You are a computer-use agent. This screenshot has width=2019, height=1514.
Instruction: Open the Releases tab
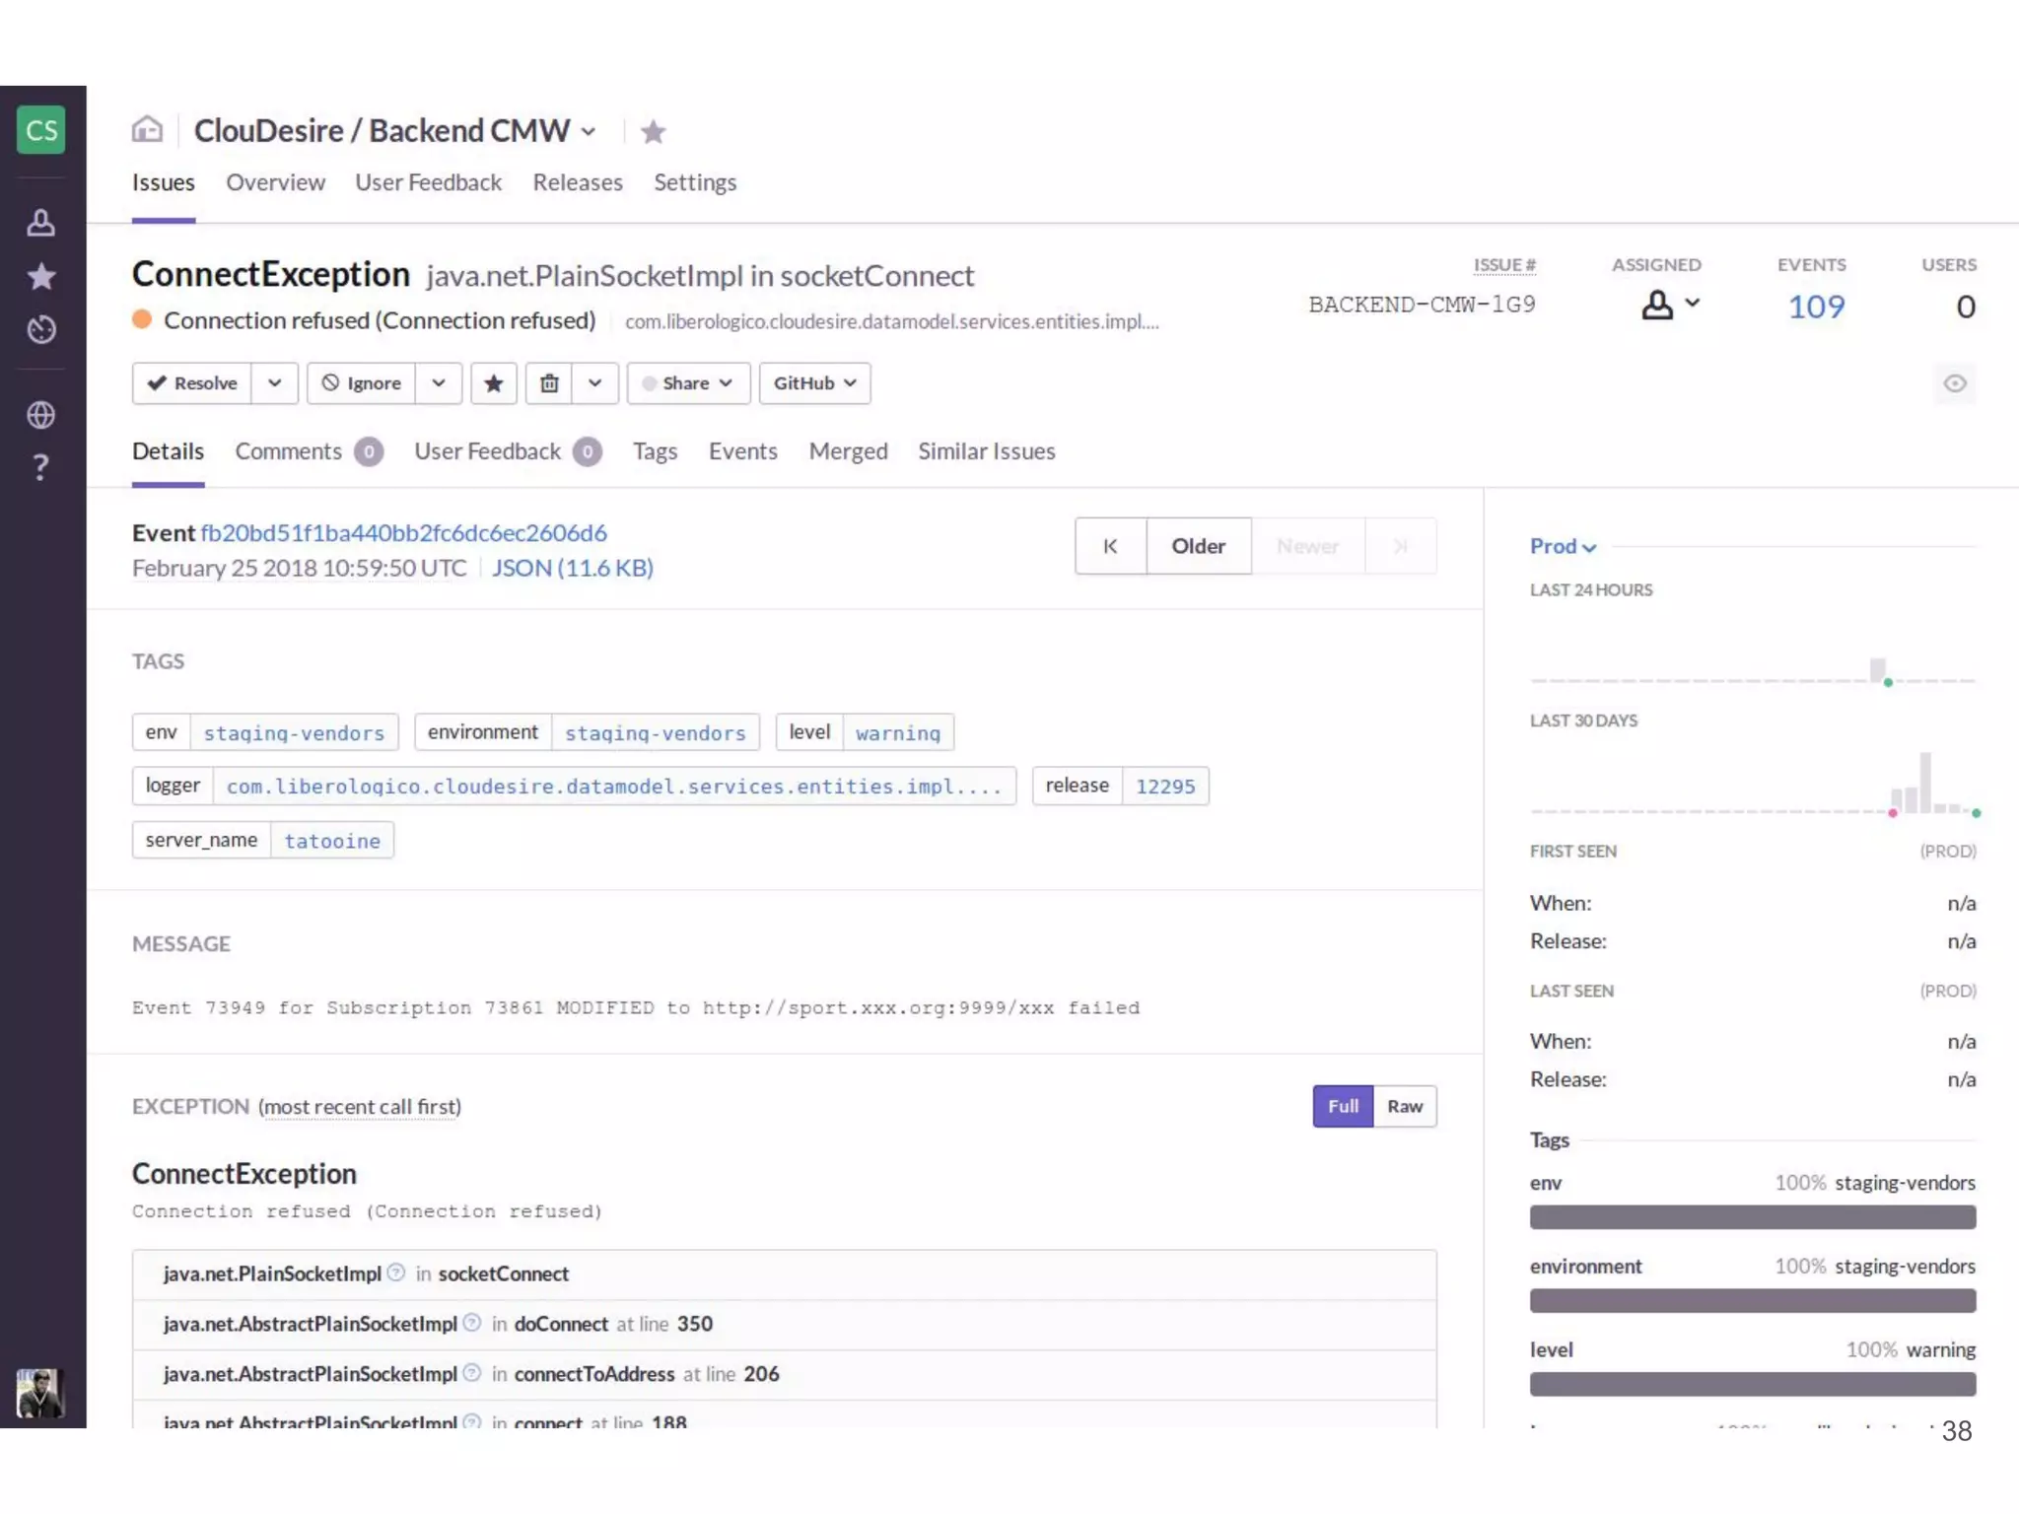578,182
